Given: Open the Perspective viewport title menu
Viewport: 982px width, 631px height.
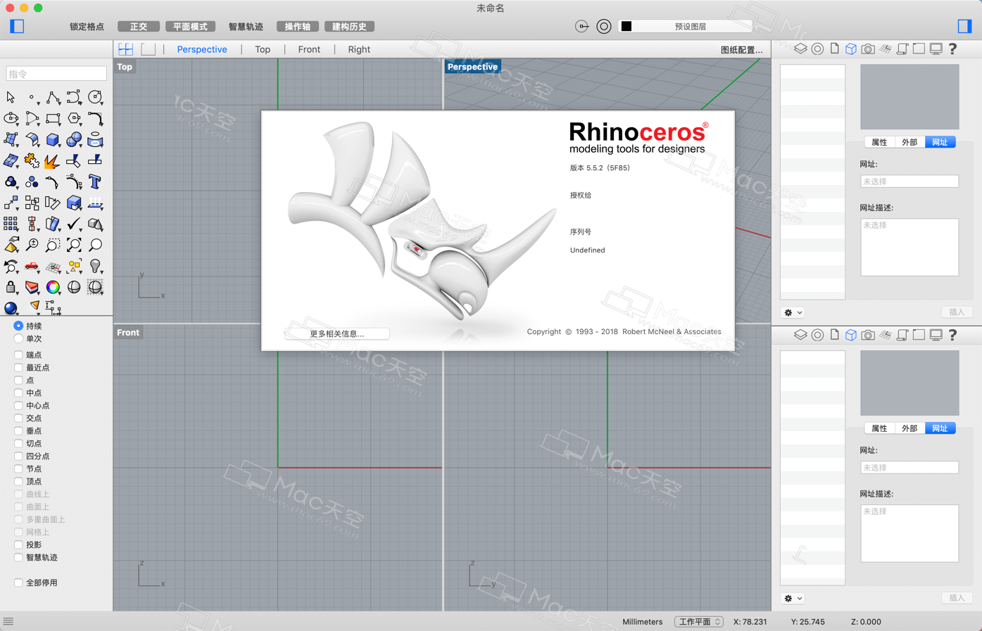Looking at the screenshot, I should pyautogui.click(x=472, y=67).
